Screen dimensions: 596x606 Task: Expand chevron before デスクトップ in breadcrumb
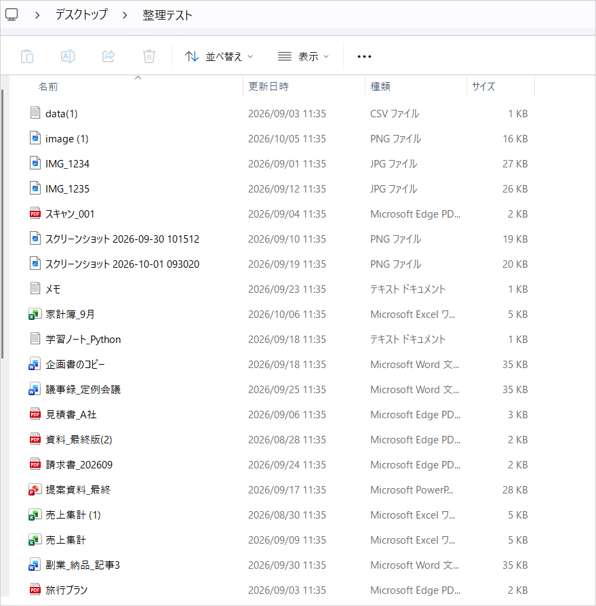coord(37,15)
